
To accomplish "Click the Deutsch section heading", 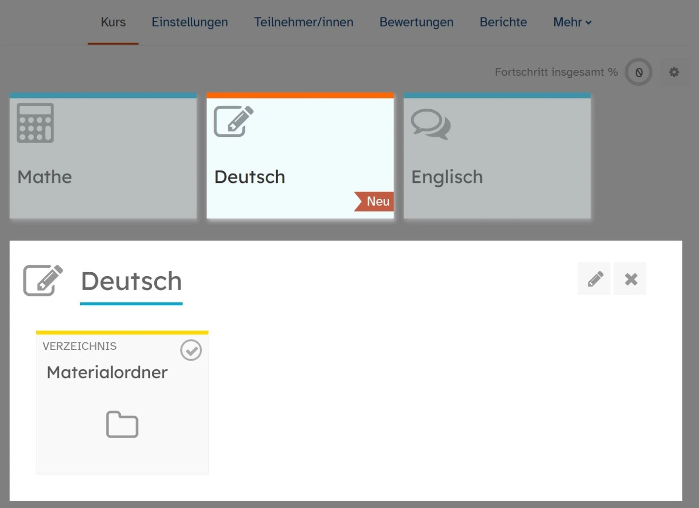I will click(132, 281).
